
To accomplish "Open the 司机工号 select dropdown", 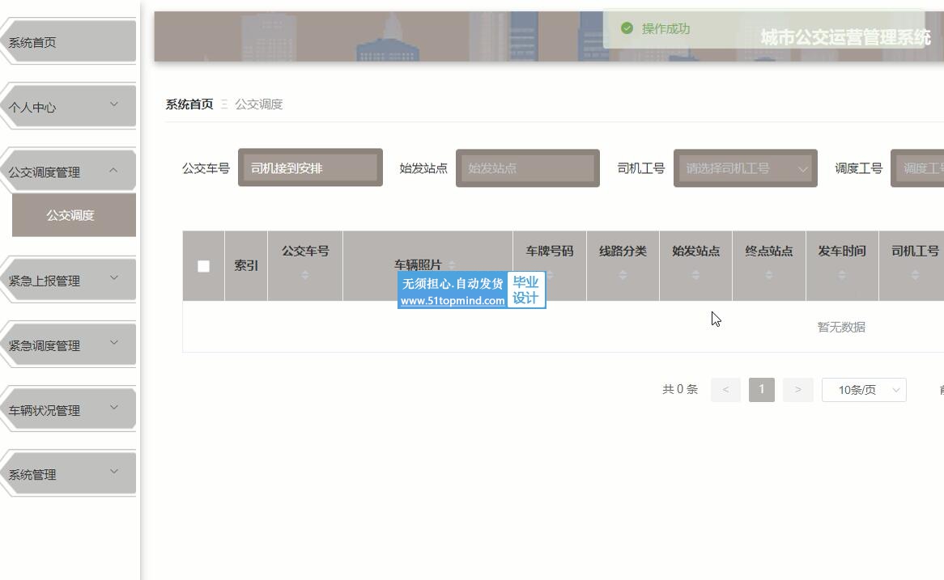I will coord(746,168).
